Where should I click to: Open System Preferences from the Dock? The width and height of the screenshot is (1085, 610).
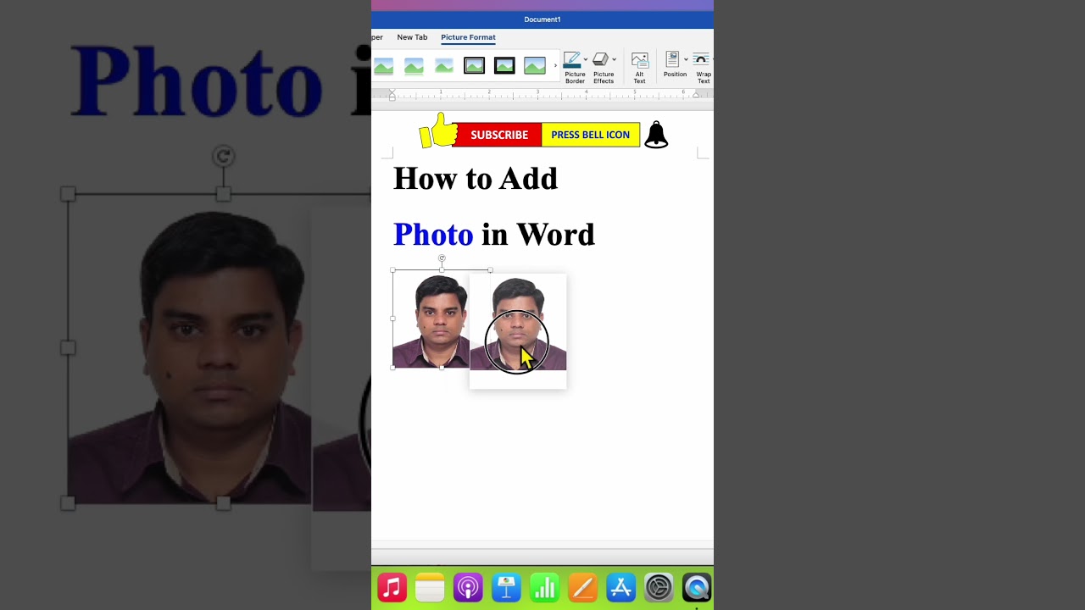(x=659, y=587)
